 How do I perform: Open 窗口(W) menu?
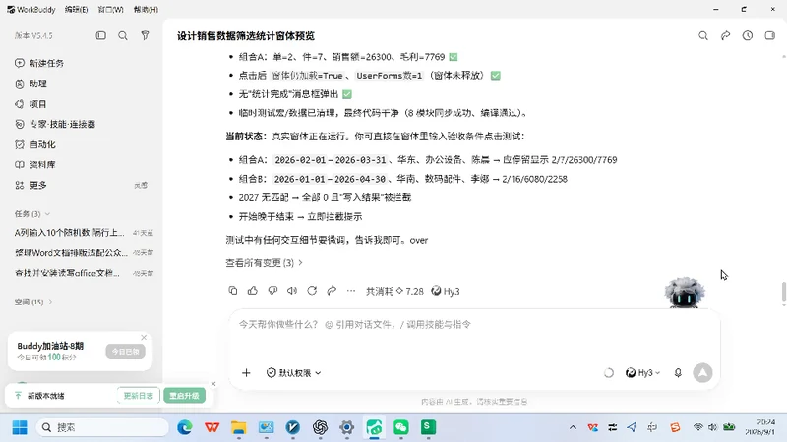pos(110,10)
